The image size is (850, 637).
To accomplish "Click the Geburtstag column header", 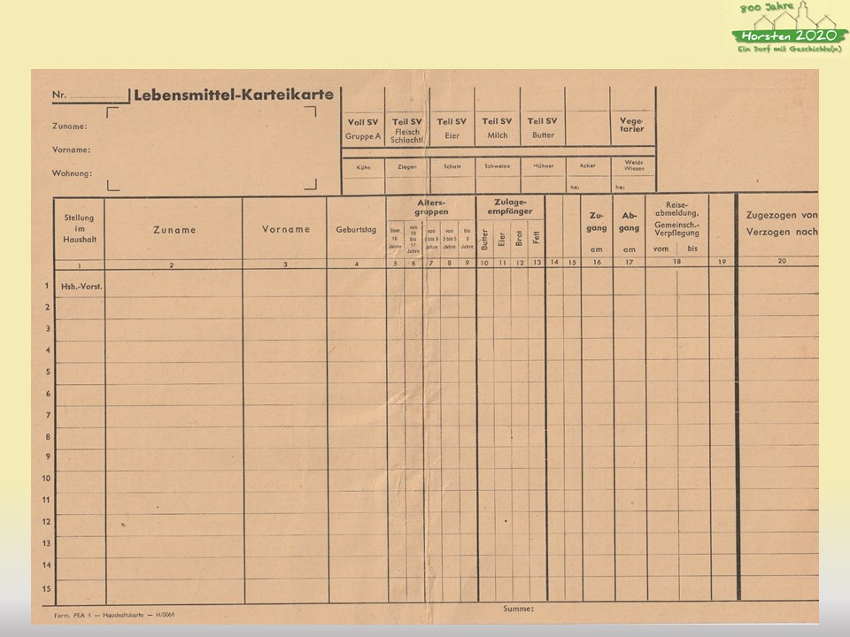I will coord(356,230).
